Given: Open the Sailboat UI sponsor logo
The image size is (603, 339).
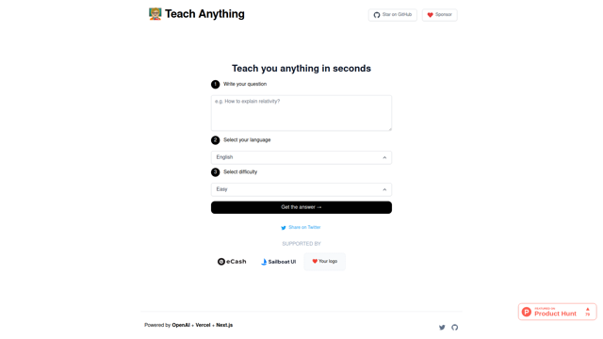Looking at the screenshot, I should coord(279,262).
